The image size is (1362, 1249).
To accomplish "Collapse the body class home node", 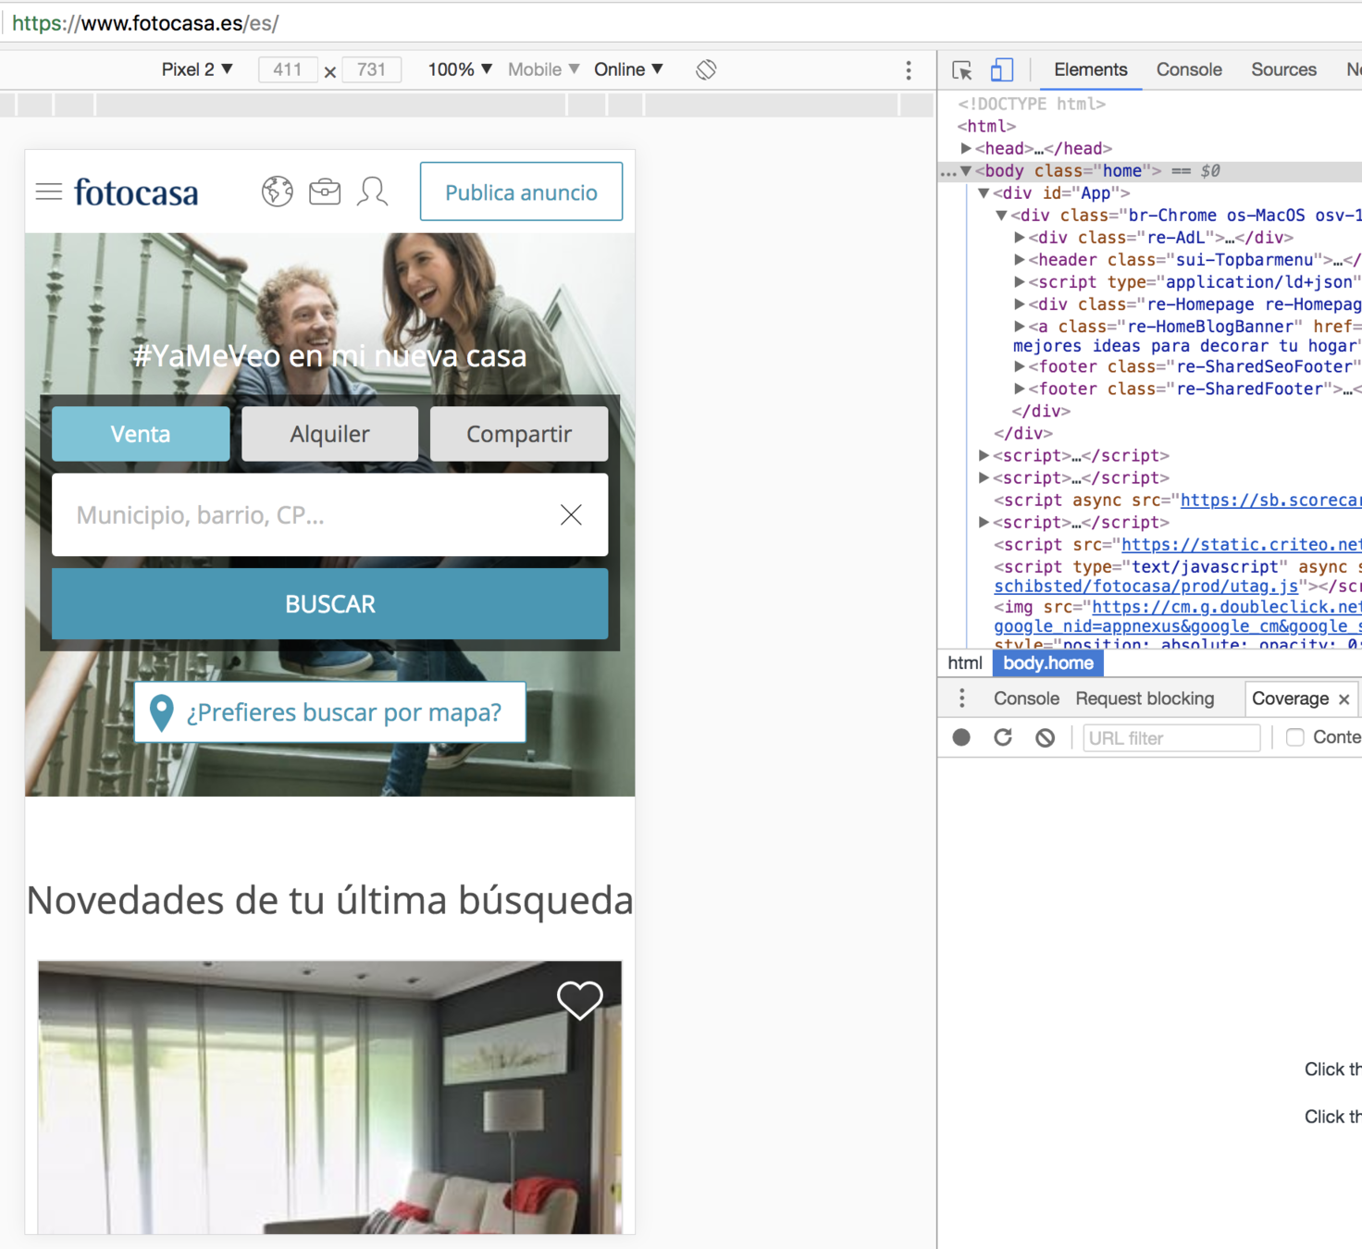I will [966, 171].
